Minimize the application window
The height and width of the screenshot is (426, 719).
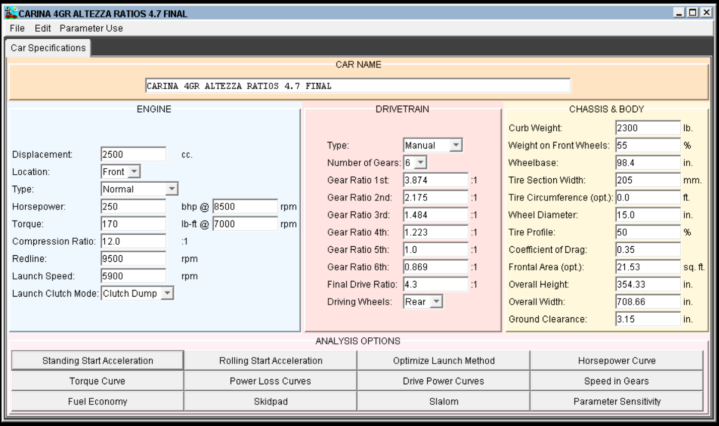680,13
